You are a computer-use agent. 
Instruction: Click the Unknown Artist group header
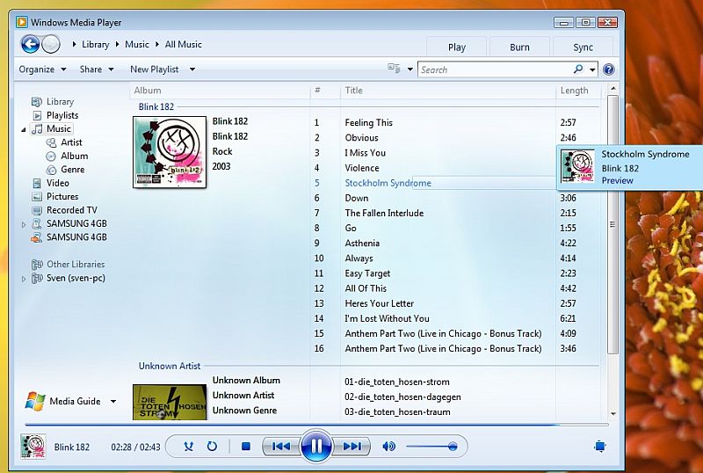170,366
